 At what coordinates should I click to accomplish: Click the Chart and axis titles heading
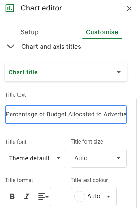coord(51,47)
